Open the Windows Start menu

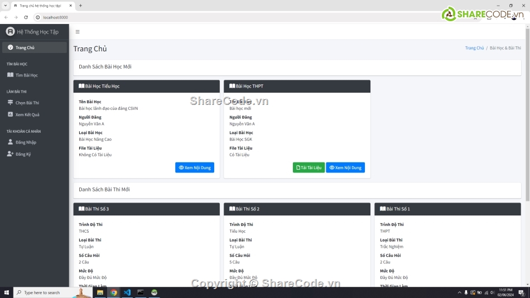point(7,292)
